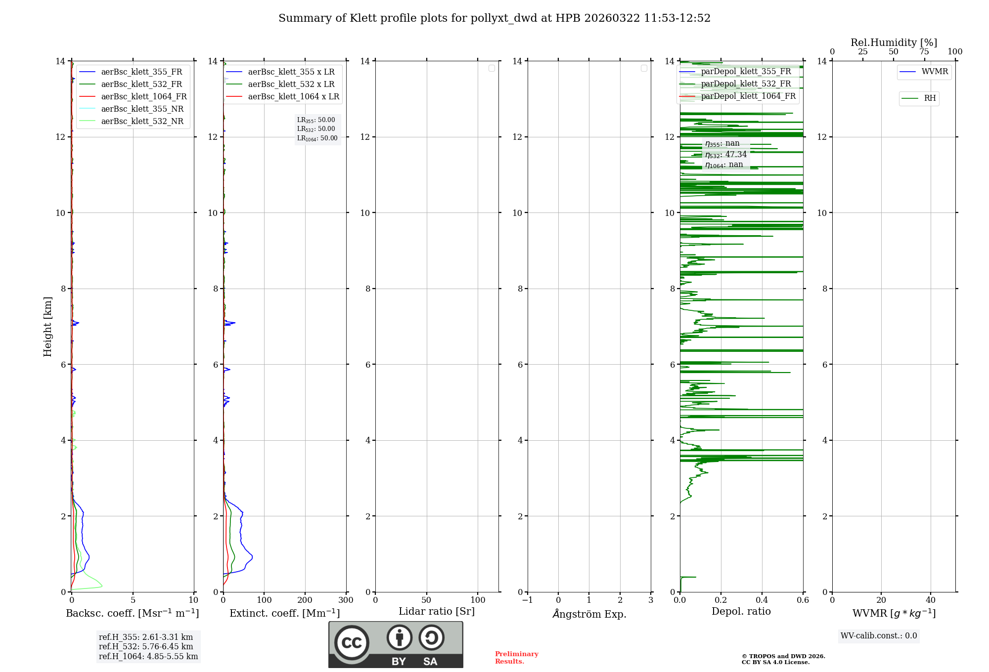
Task: Click the WVMR legend entry
Action: click(934, 72)
